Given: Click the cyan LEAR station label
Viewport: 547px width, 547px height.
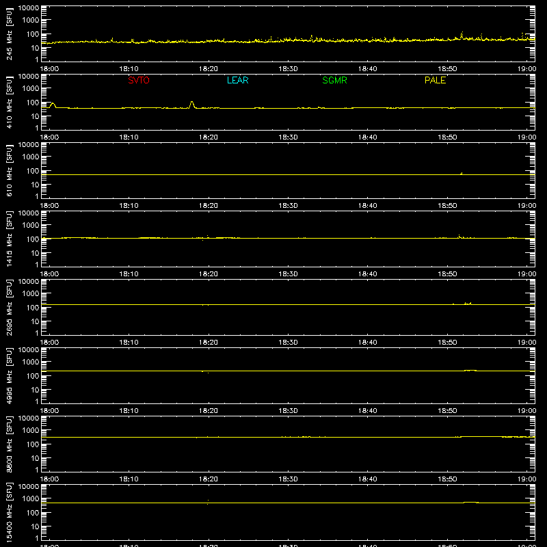Looking at the screenshot, I should pyautogui.click(x=237, y=80).
